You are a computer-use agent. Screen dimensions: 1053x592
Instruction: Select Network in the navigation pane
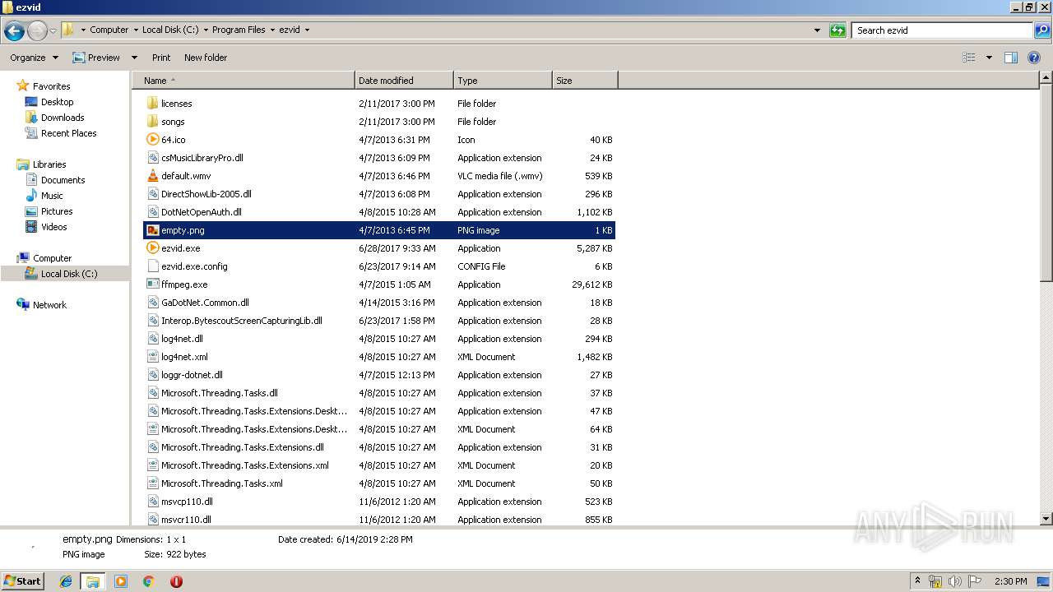coord(49,305)
